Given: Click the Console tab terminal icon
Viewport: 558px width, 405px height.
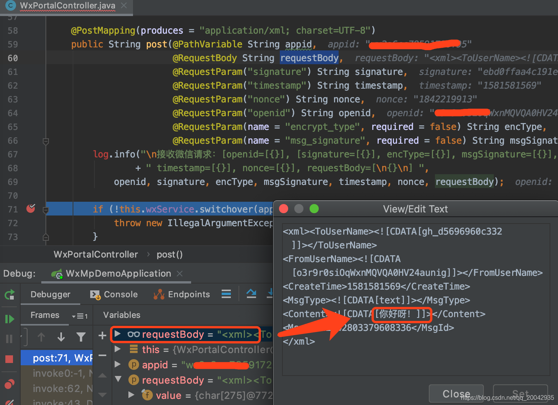Looking at the screenshot, I should (95, 295).
